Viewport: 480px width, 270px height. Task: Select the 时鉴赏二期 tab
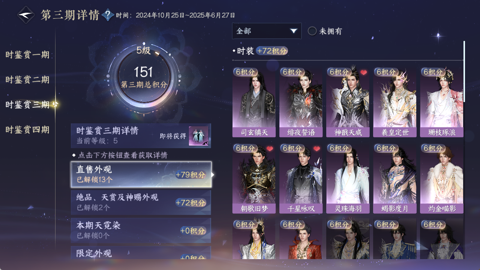[27, 79]
